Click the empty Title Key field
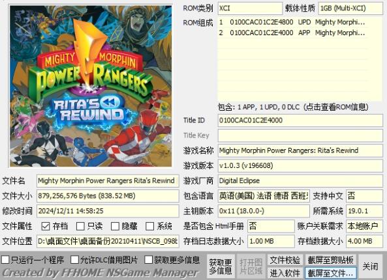387x280 pixels. coord(300,135)
